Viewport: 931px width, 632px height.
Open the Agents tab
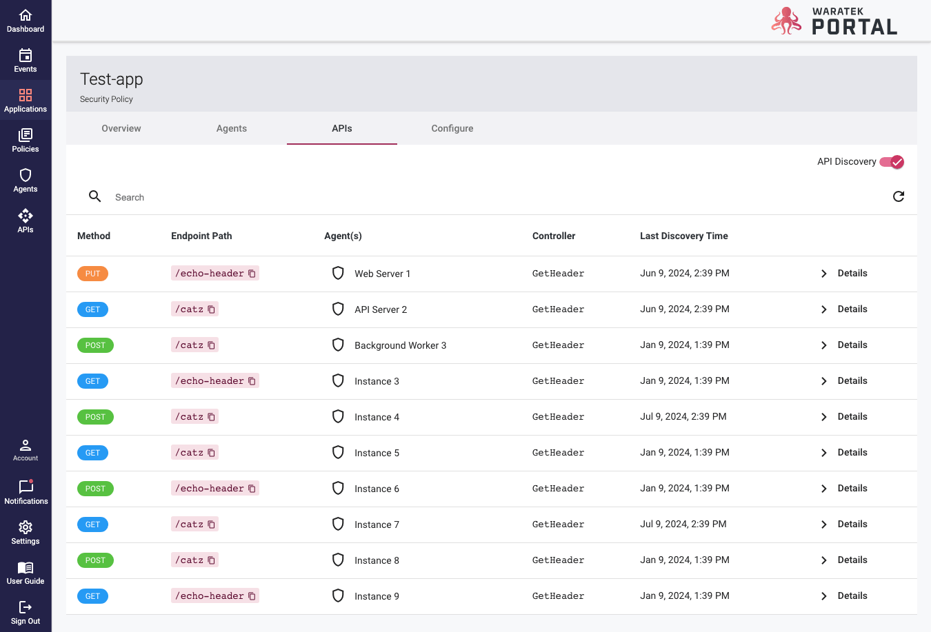pos(232,129)
